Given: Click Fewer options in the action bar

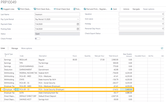Looking at the screenshot, I should tap(149, 9).
